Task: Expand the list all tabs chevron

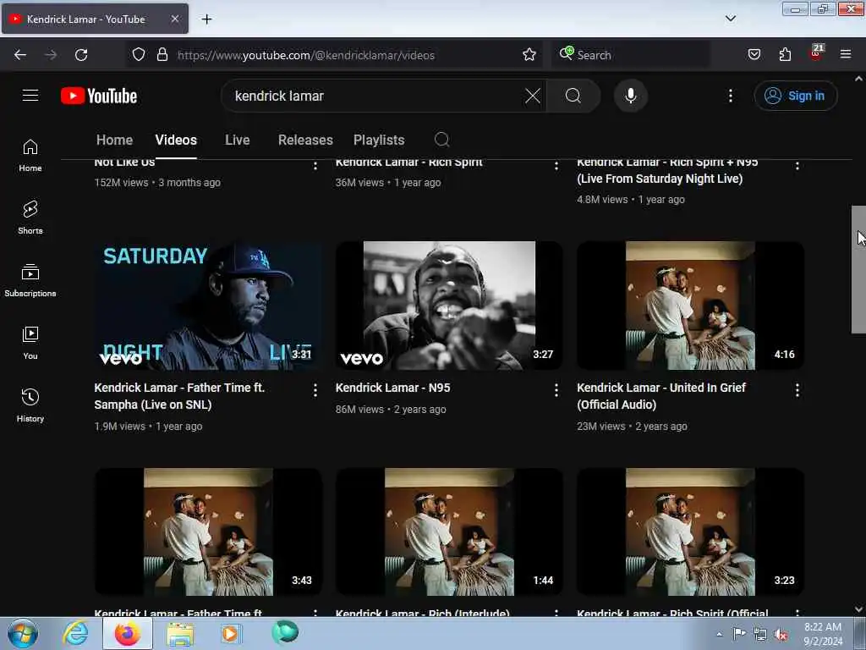Action: pos(730,19)
